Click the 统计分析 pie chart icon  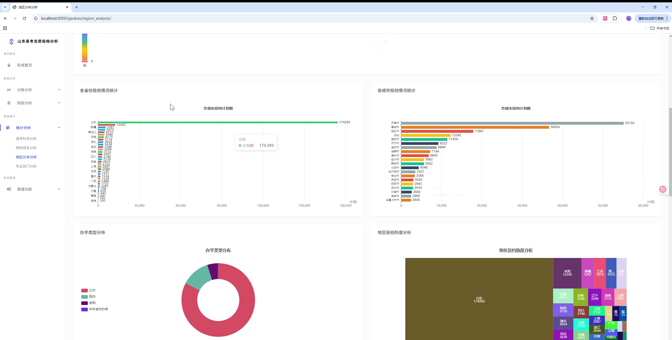pos(8,128)
